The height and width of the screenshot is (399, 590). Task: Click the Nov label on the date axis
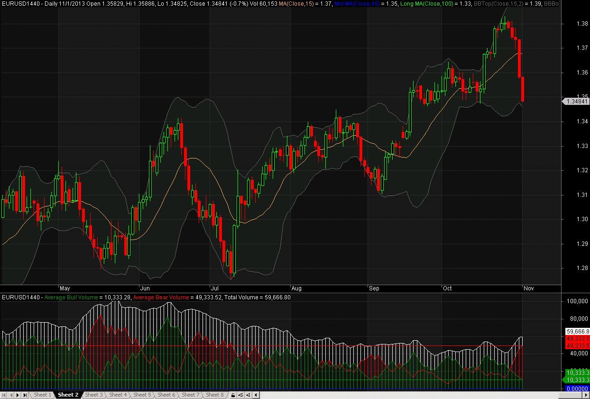click(528, 288)
